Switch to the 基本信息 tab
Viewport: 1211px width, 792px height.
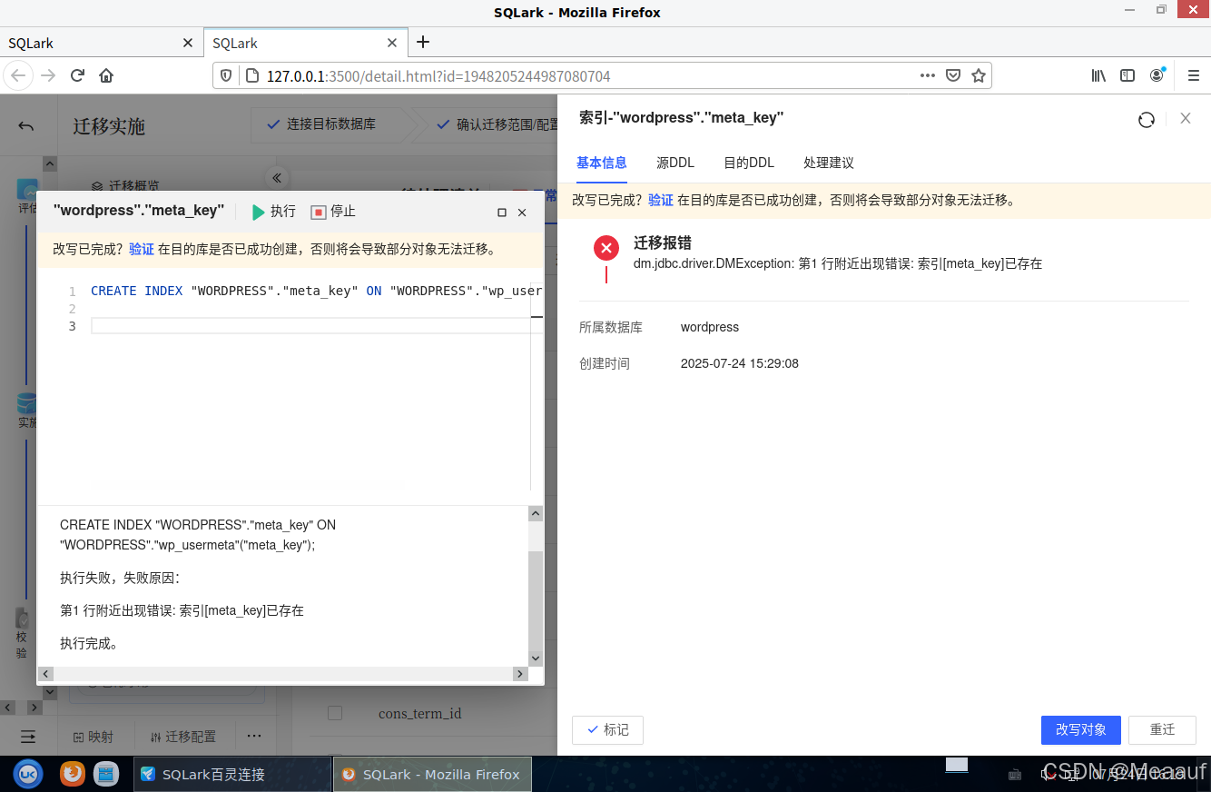tap(602, 163)
